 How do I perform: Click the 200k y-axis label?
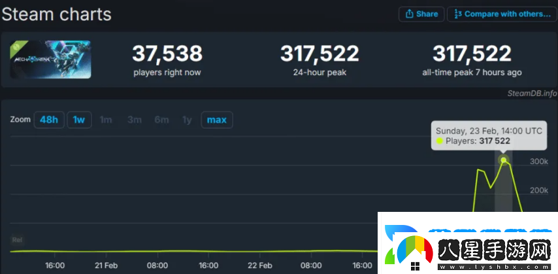539,190
